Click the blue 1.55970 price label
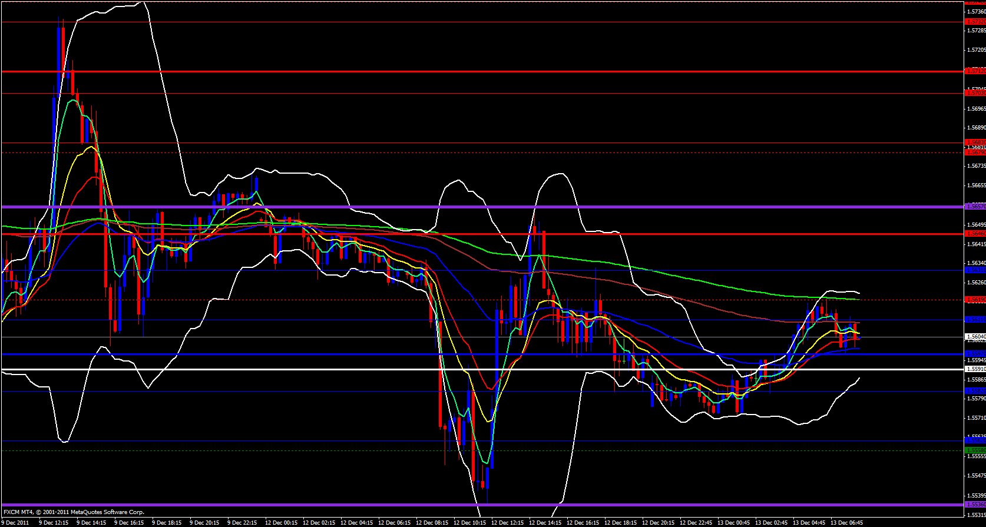 click(x=975, y=354)
